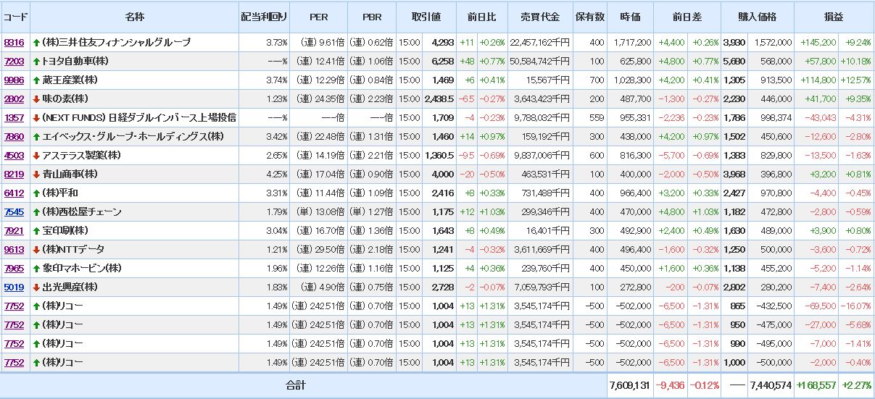Click the red down arrow next to 出光興産

[x=36, y=287]
